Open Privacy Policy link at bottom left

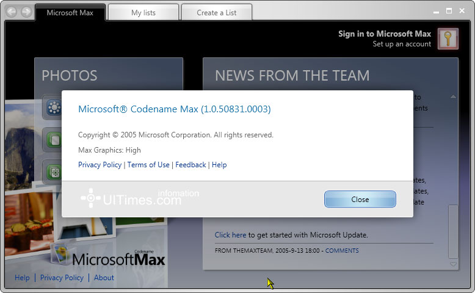point(62,278)
